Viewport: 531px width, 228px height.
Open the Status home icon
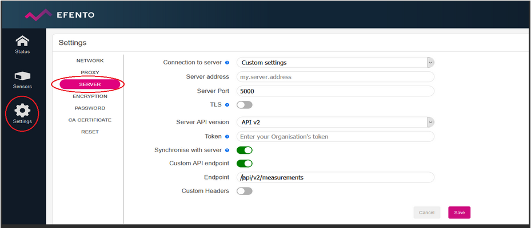pos(22,42)
